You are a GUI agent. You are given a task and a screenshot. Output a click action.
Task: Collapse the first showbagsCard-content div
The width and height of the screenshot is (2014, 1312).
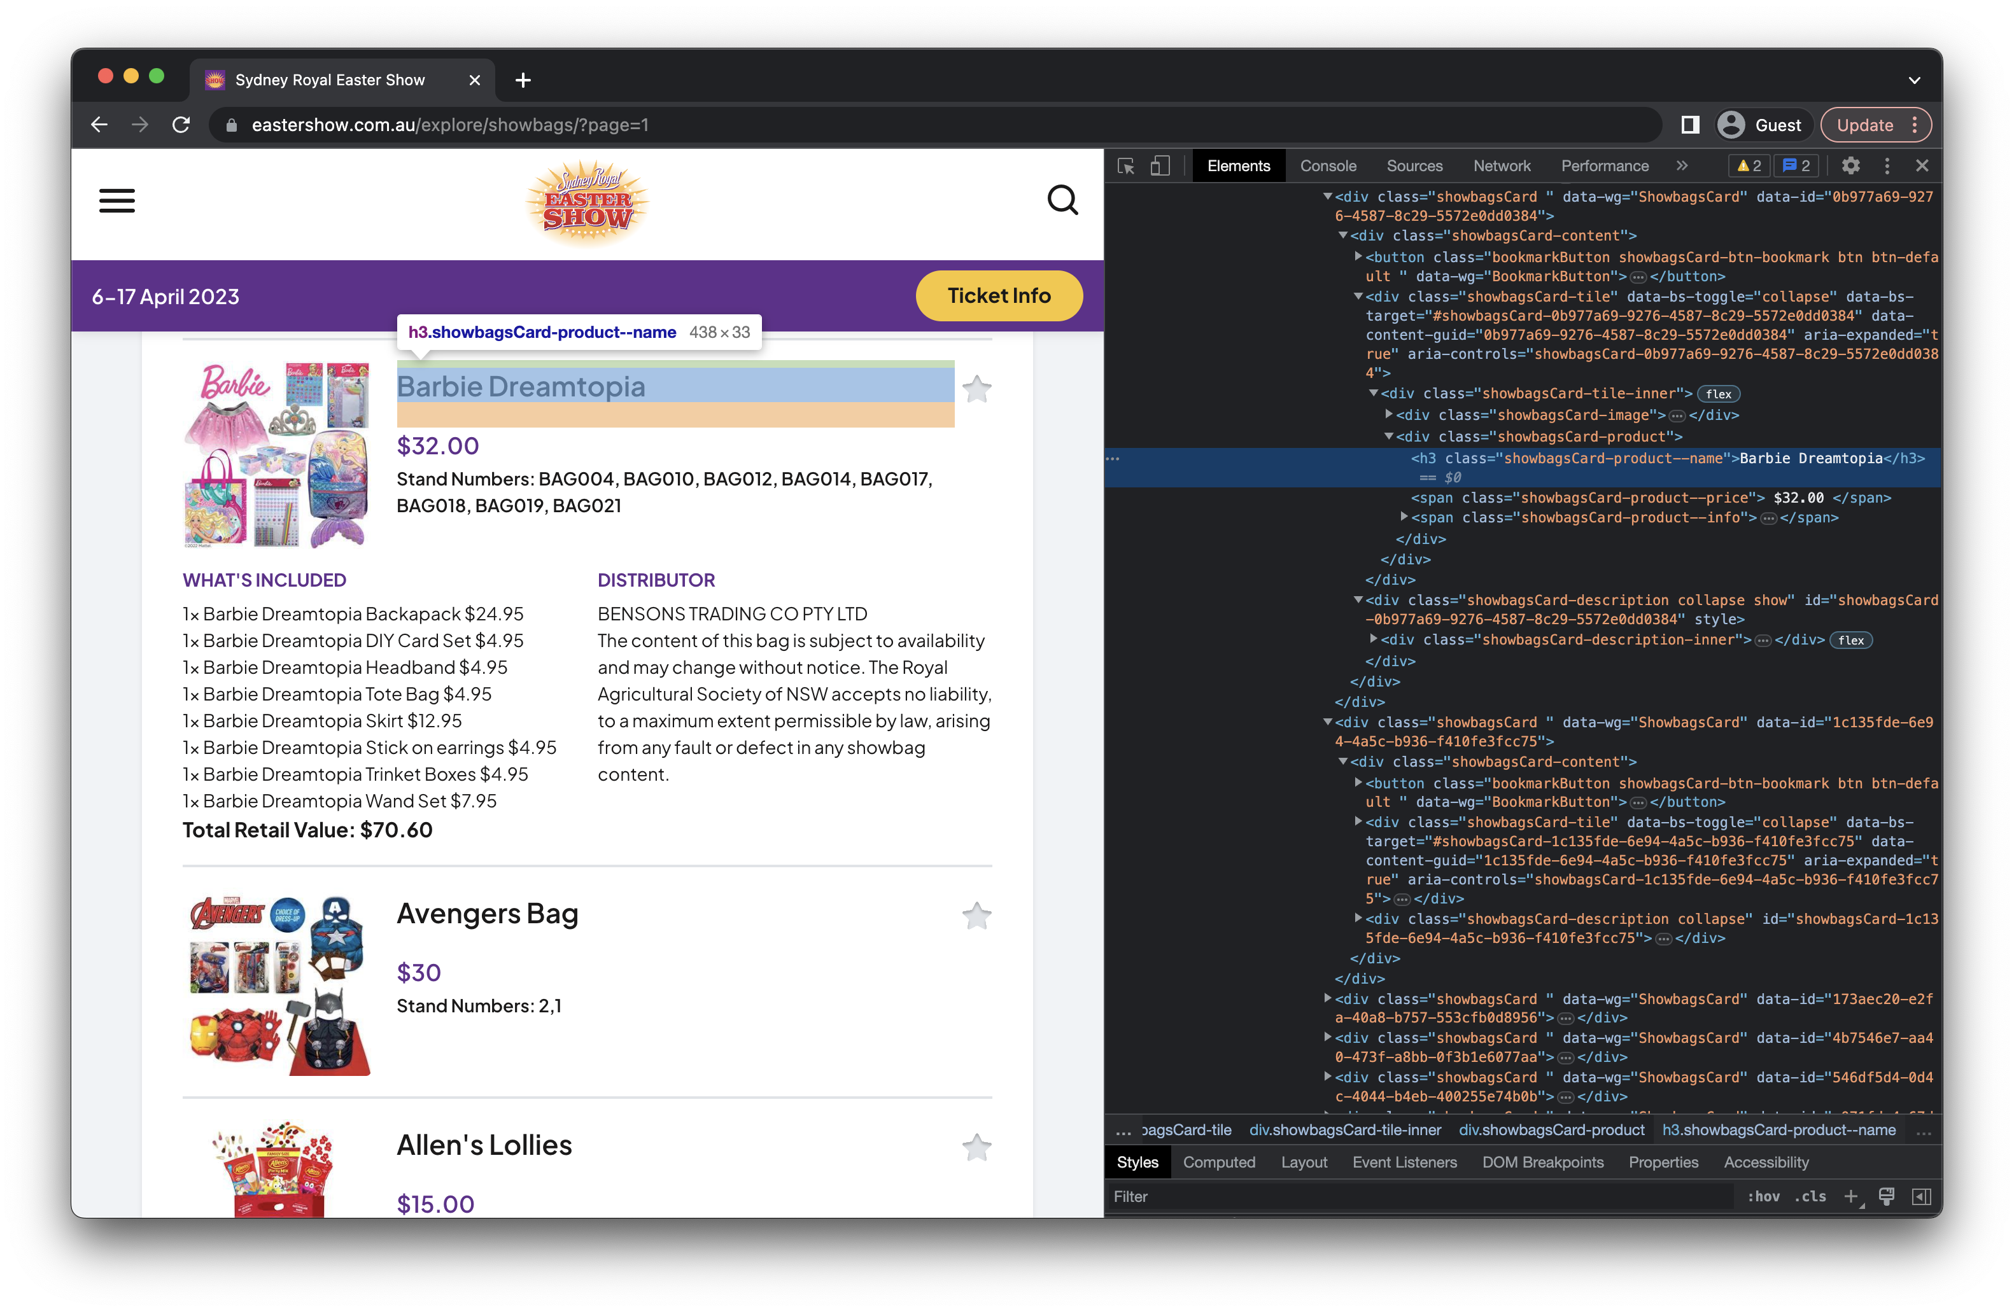coord(1343,235)
